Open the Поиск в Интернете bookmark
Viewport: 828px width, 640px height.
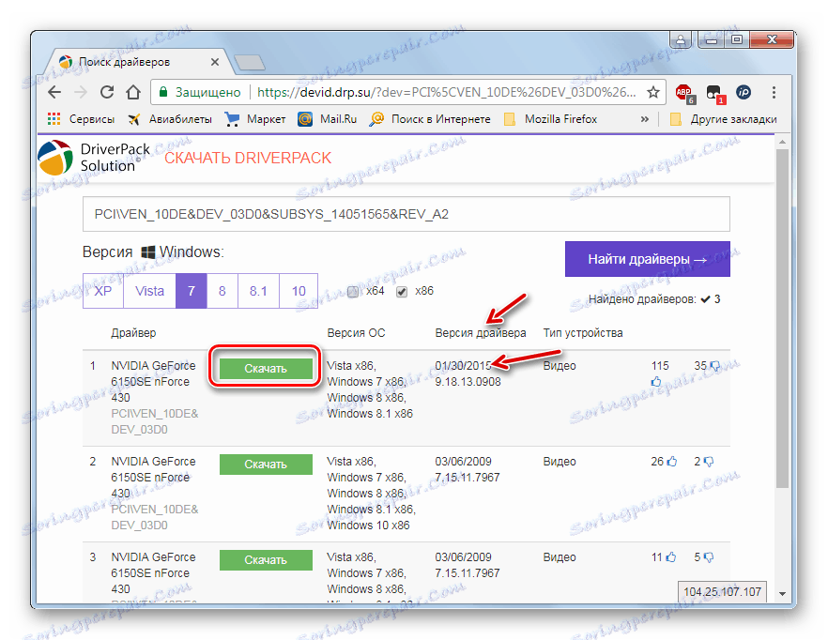(x=430, y=119)
